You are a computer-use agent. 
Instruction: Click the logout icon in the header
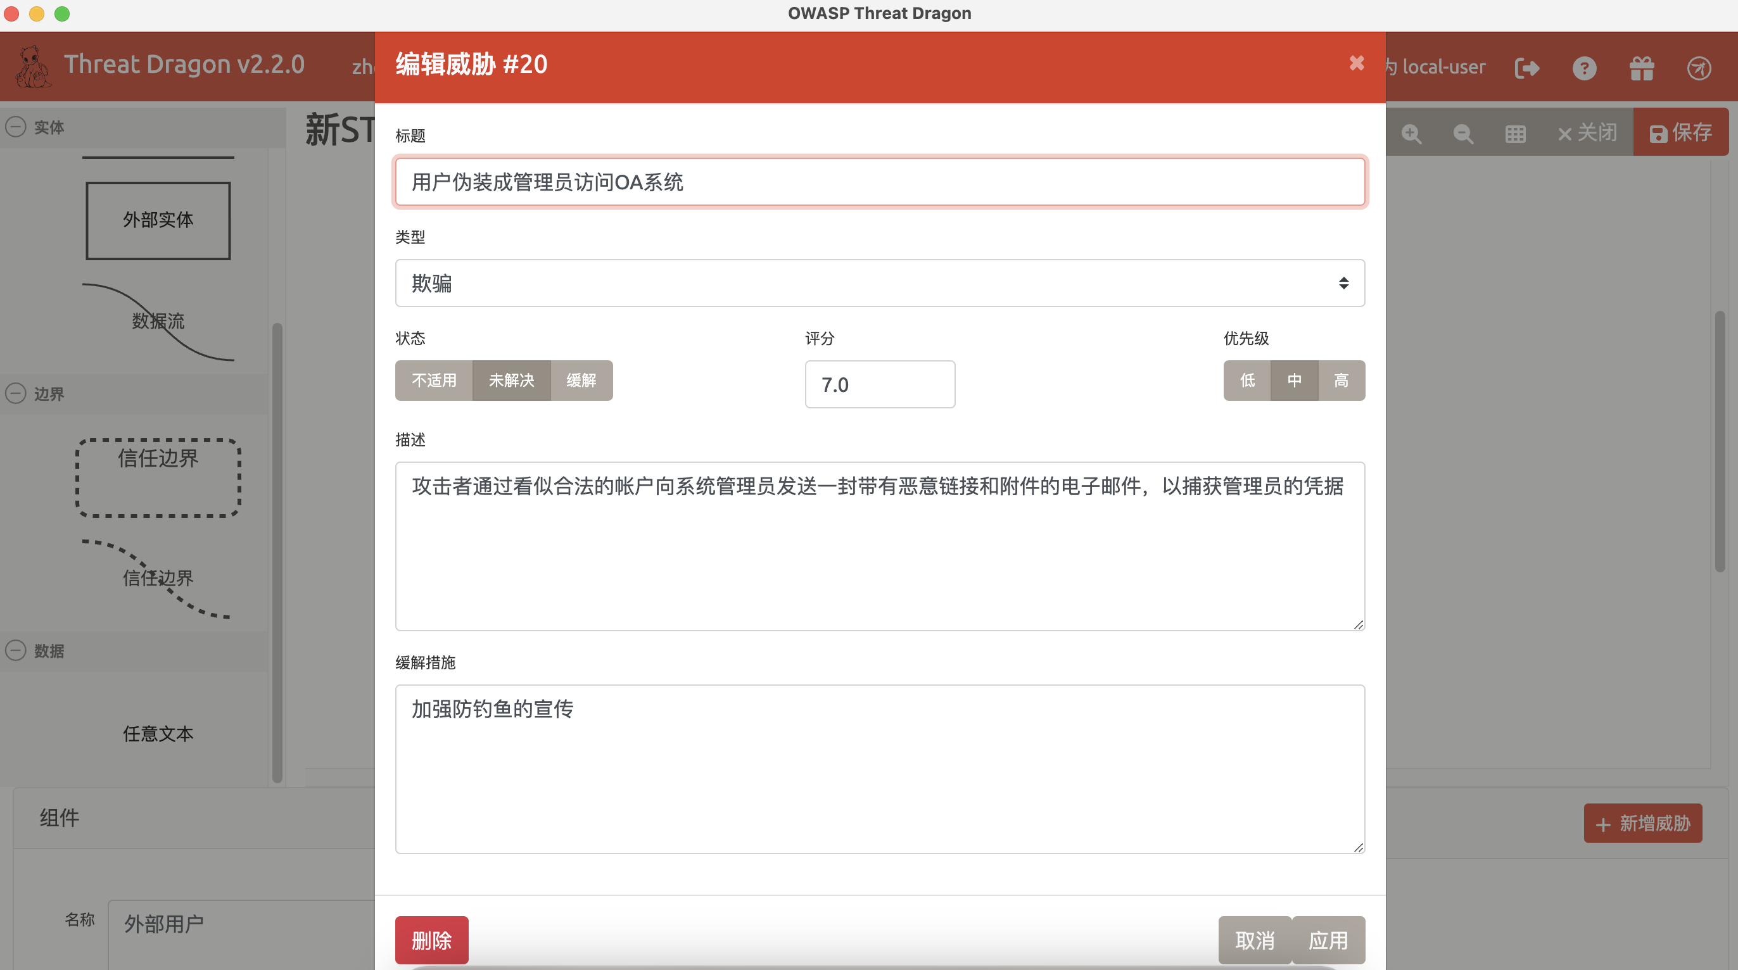click(1528, 68)
